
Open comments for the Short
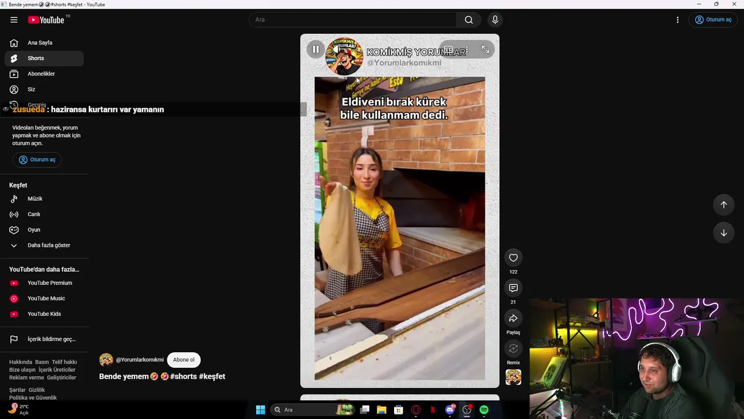click(513, 288)
